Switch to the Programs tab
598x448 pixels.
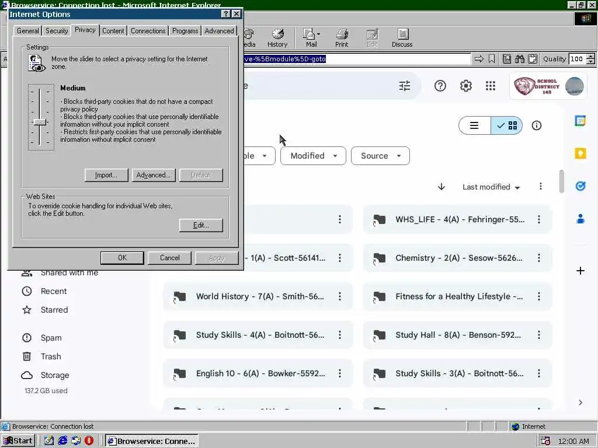coord(185,31)
